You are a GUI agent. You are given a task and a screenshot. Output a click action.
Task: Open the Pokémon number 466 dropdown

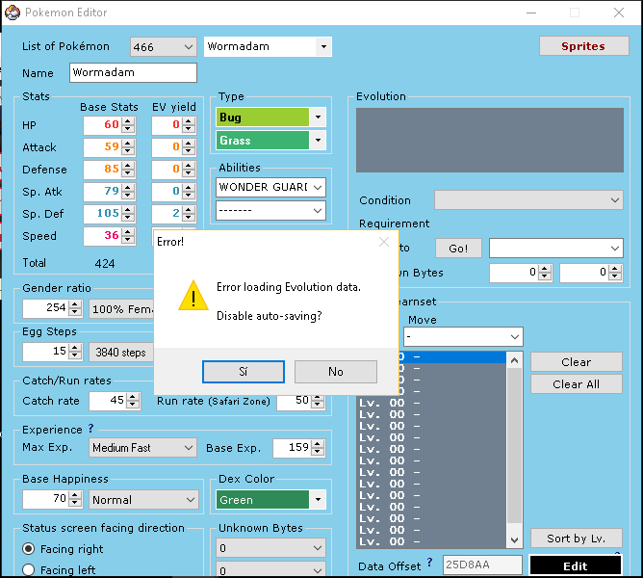click(187, 47)
